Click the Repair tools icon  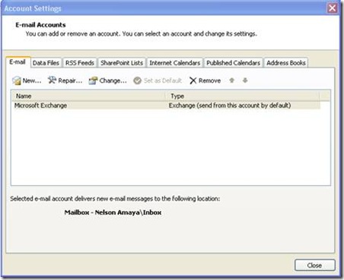53,80
